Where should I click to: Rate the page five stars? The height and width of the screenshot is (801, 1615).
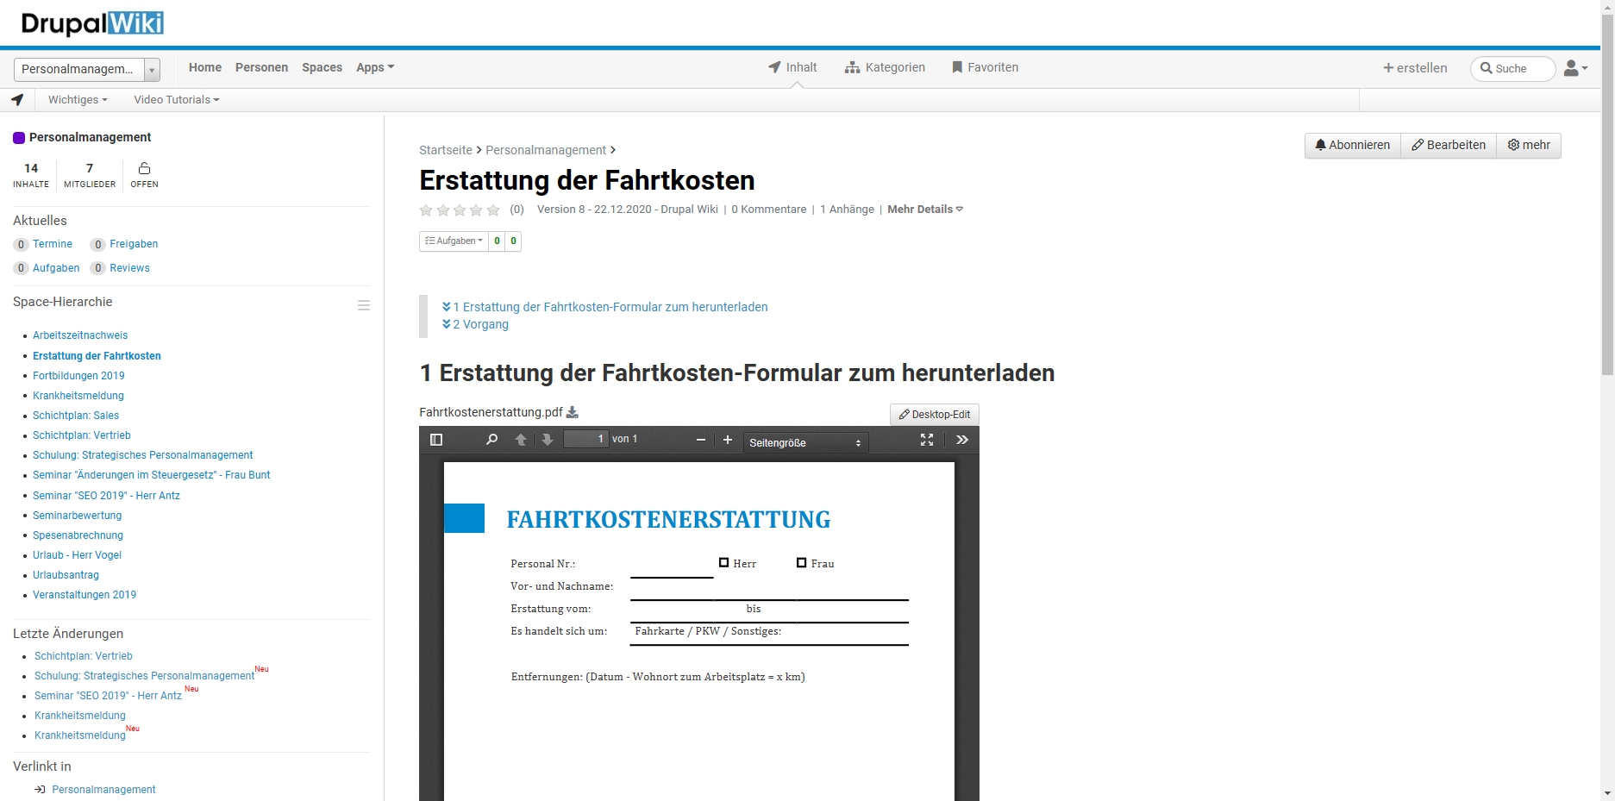point(493,210)
